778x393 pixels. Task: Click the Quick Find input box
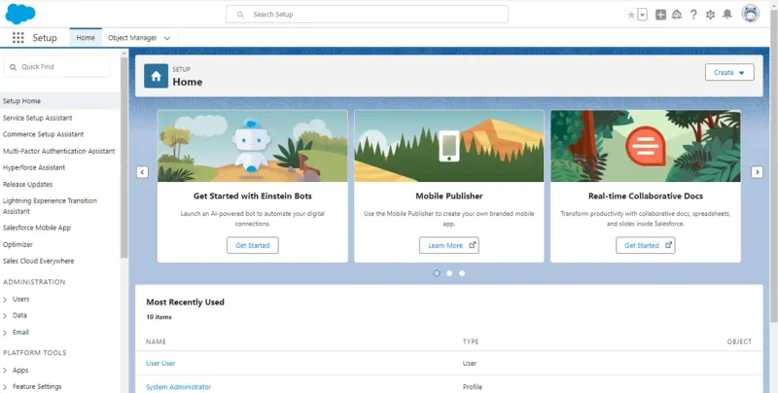coord(57,66)
